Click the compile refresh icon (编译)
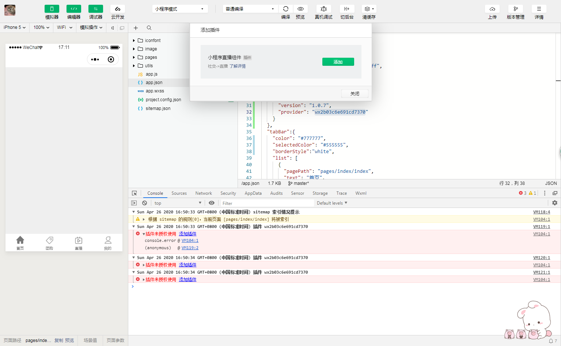This screenshot has height=346, width=561. (286, 9)
